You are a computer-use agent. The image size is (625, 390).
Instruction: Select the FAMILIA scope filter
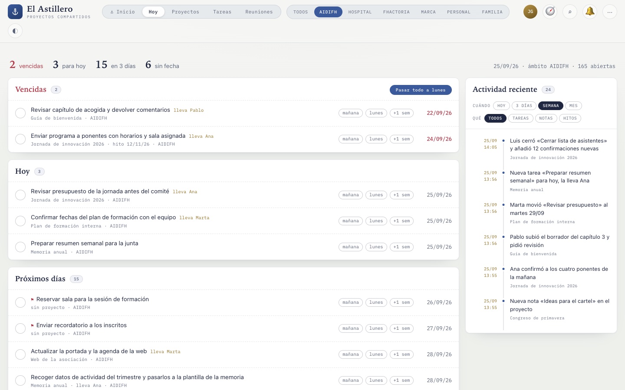coord(492,12)
